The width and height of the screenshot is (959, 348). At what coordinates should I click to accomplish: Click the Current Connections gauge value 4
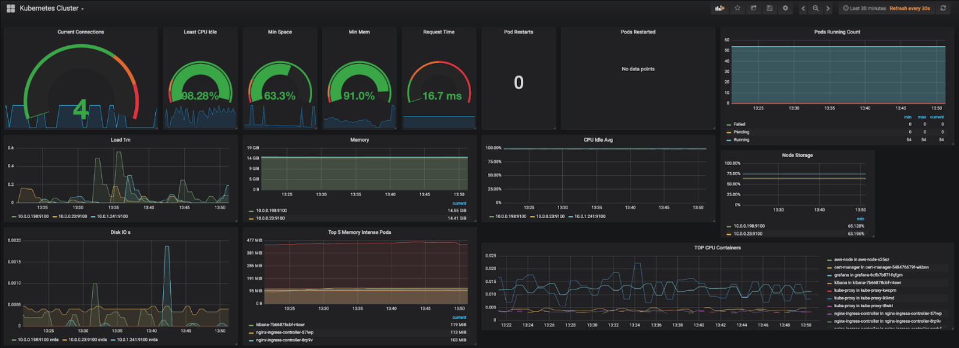(x=80, y=109)
